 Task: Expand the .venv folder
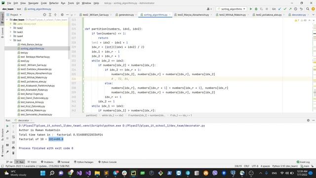[10, 24]
